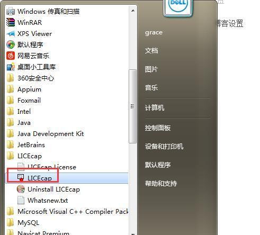The width and height of the screenshot is (260, 235).
Task: Open 控制面板 in right pane
Action: 158,128
